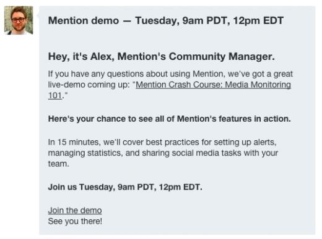
Task: Follow the underlined 101 link text
Action: tap(55, 96)
